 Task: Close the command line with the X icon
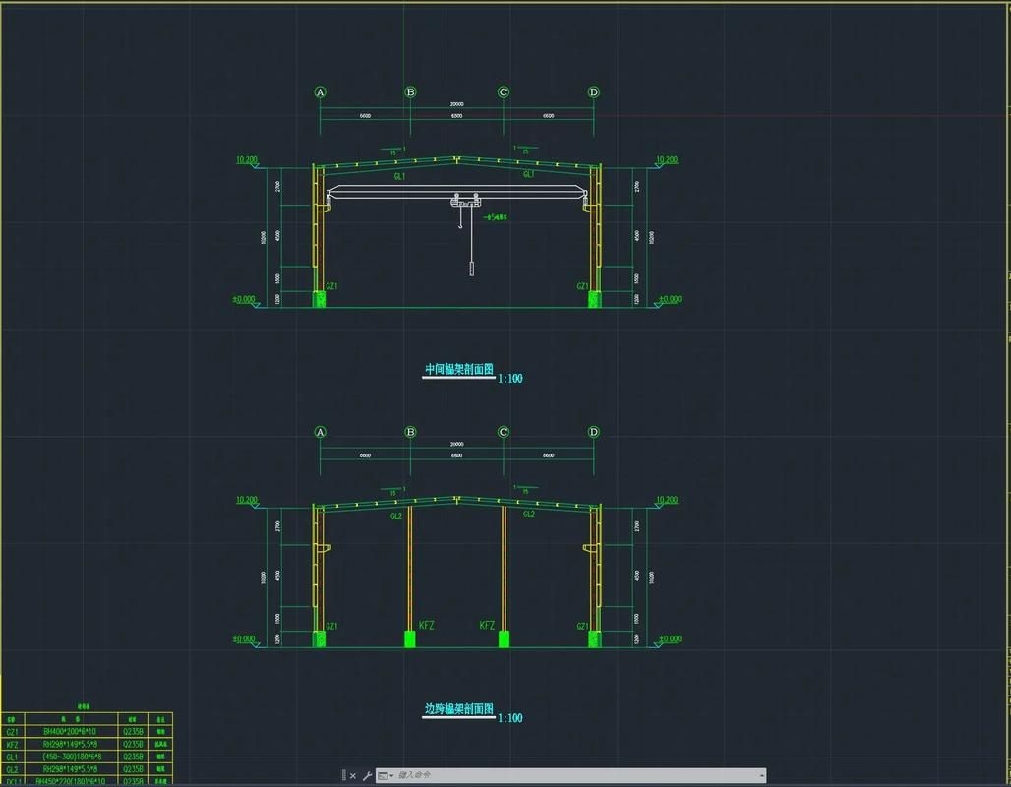[x=353, y=776]
